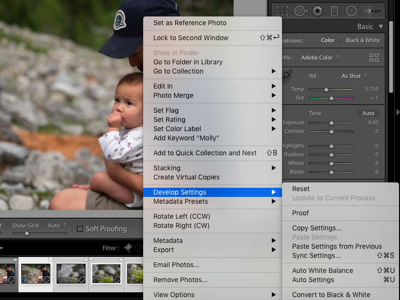Collapse the Basic panel
Screen dimensions: 400x300
pyautogui.click(x=381, y=27)
